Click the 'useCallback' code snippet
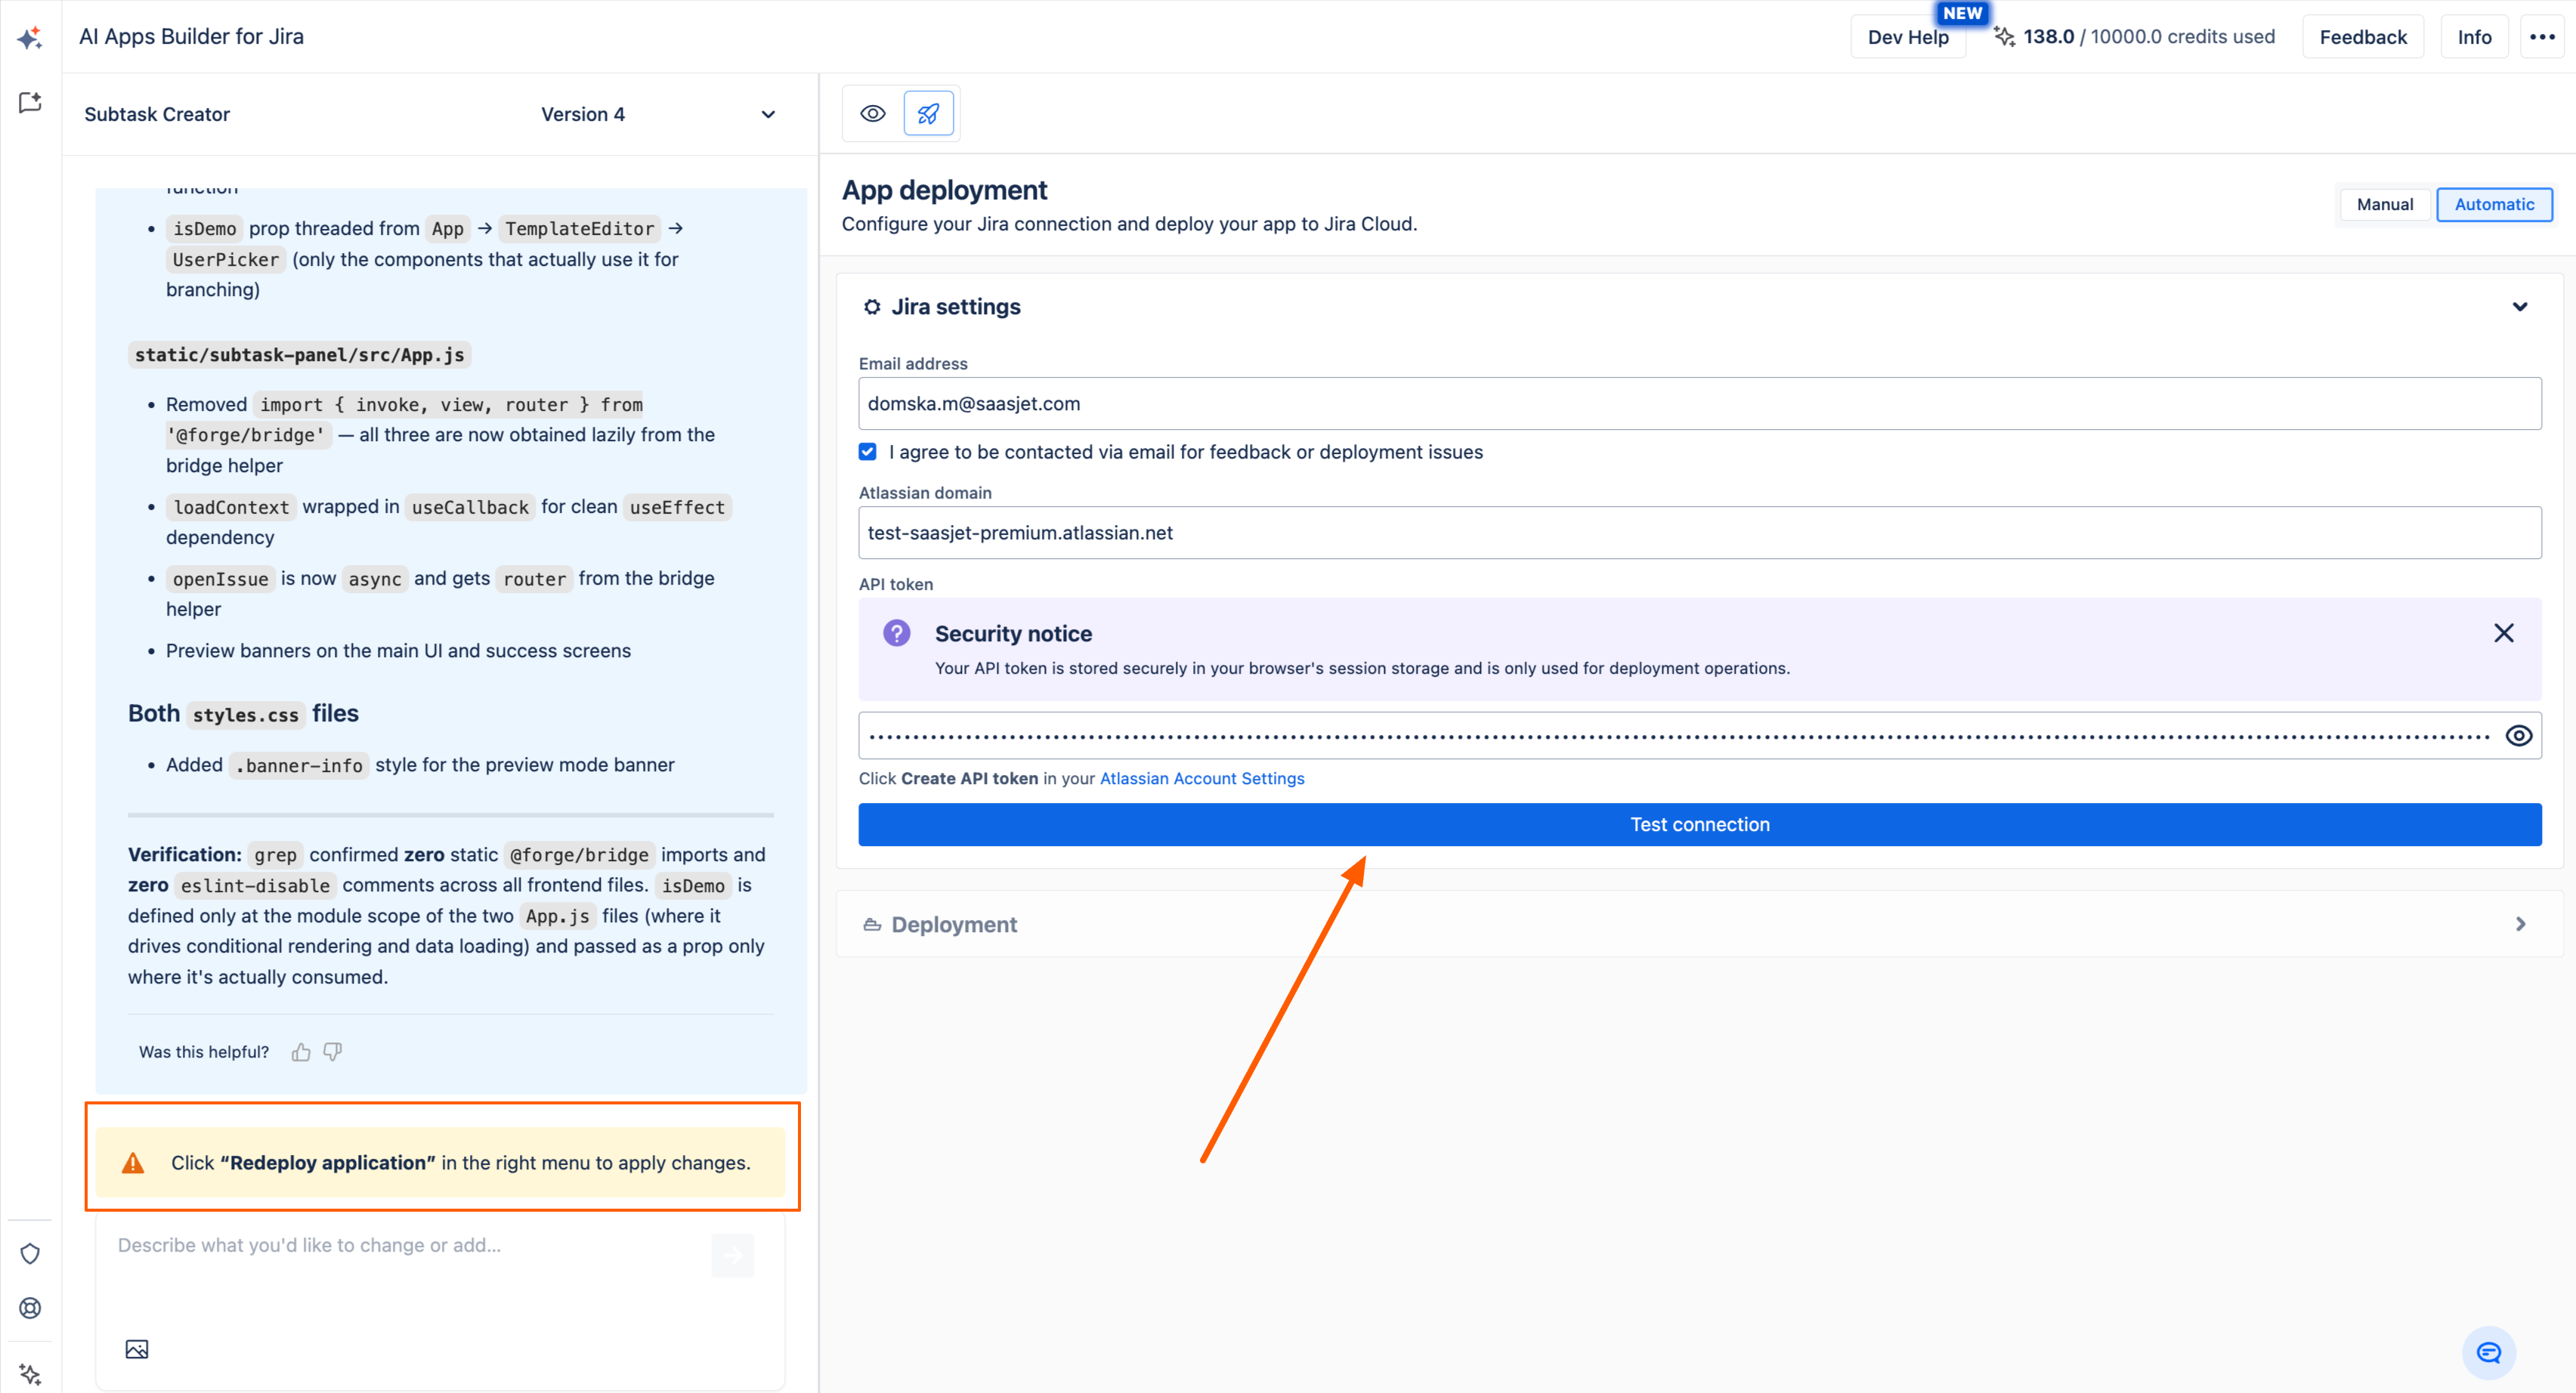Screen dimensions: 2576x1393 tap(470, 508)
